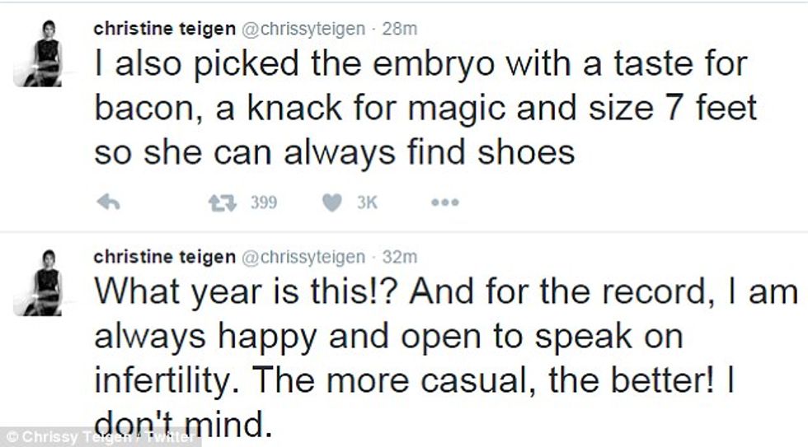Open christine teigen name on 32m tweet
The height and width of the screenshot is (447, 808).
tap(163, 257)
